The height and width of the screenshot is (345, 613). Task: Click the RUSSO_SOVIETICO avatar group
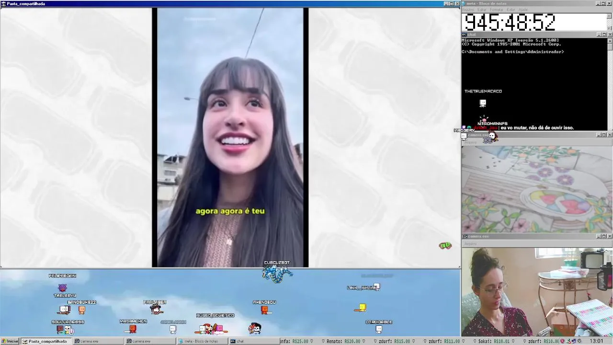[x=211, y=329]
